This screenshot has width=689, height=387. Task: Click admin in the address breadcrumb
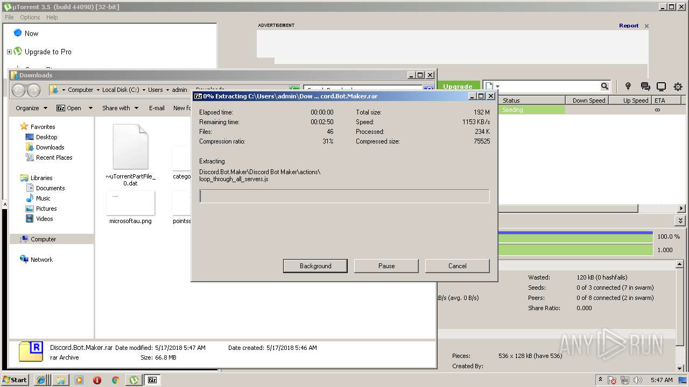tap(179, 90)
